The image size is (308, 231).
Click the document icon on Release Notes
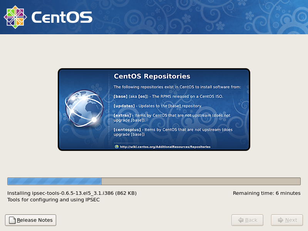click(x=12, y=220)
